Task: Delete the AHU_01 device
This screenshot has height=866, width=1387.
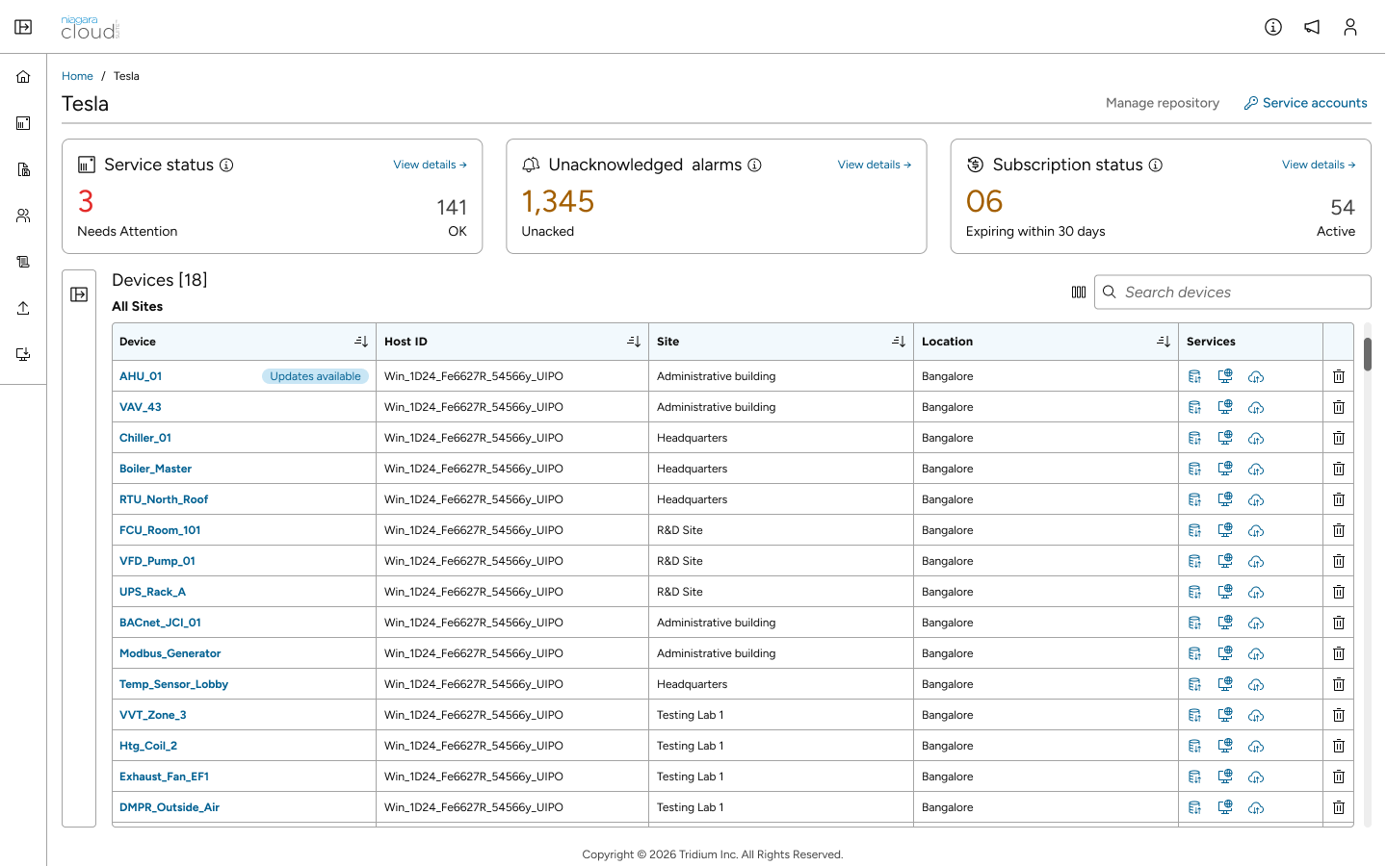Action: click(x=1339, y=376)
